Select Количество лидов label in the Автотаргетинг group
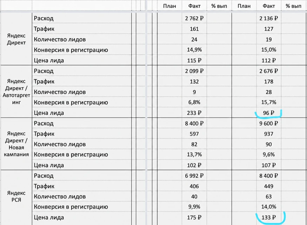Image resolution: width=307 pixels, height=225 pixels. (60, 92)
